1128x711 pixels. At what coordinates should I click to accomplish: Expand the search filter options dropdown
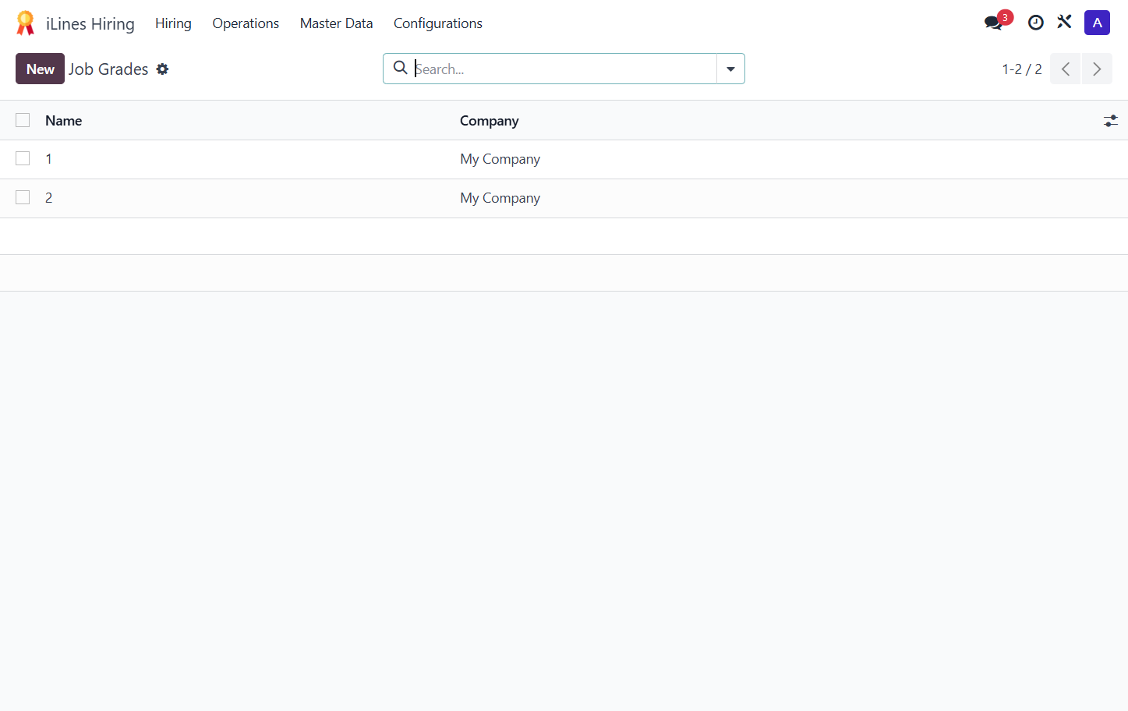pos(730,69)
